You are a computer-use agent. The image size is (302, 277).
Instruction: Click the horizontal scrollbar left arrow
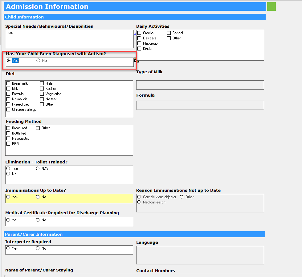[x=5, y=276]
